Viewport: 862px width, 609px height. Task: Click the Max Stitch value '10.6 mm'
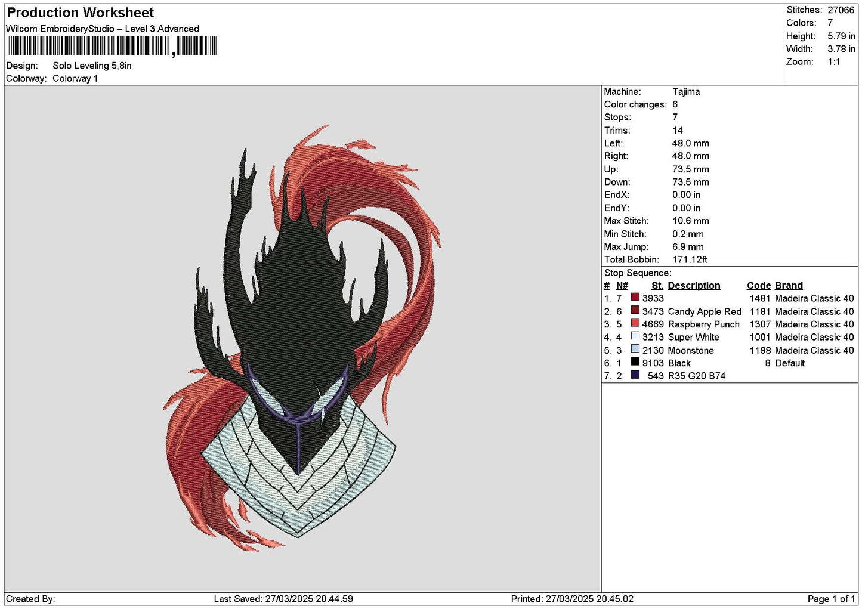click(691, 221)
